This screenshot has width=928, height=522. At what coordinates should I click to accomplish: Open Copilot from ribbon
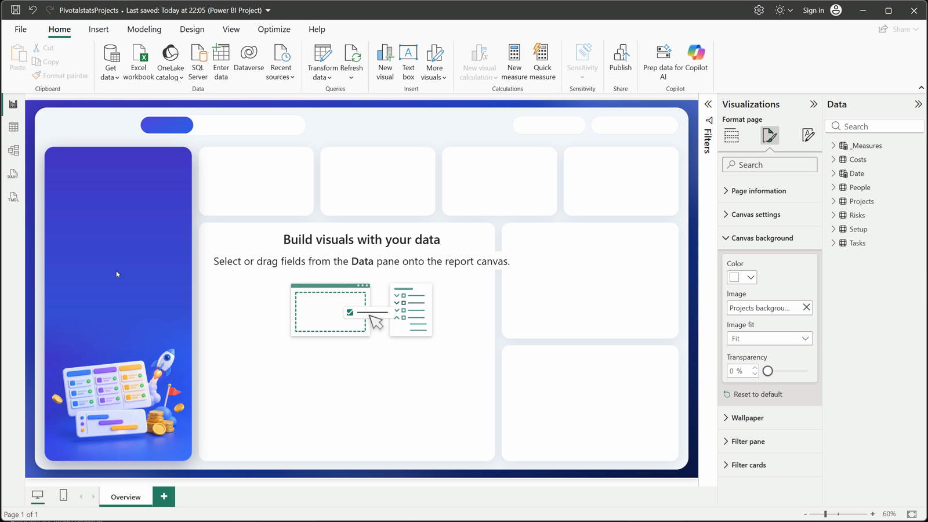click(x=696, y=58)
